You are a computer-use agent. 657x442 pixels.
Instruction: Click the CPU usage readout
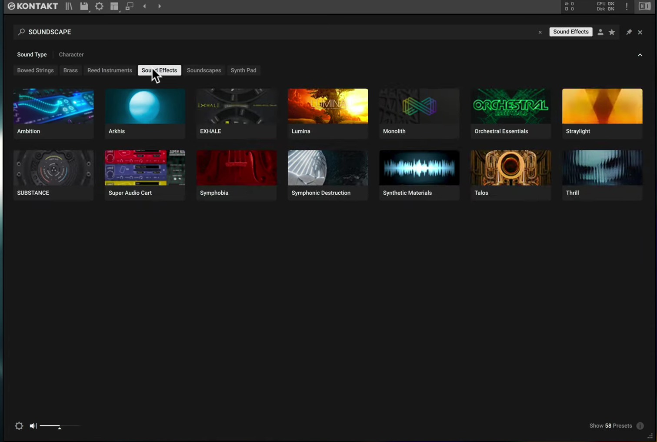point(606,3)
